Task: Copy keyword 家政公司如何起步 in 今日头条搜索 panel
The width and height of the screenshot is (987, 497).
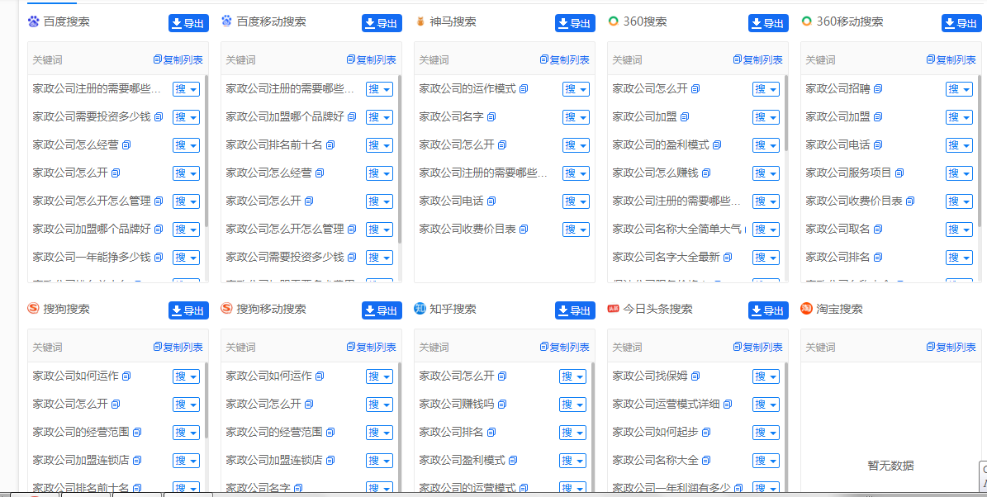Action: point(706,433)
